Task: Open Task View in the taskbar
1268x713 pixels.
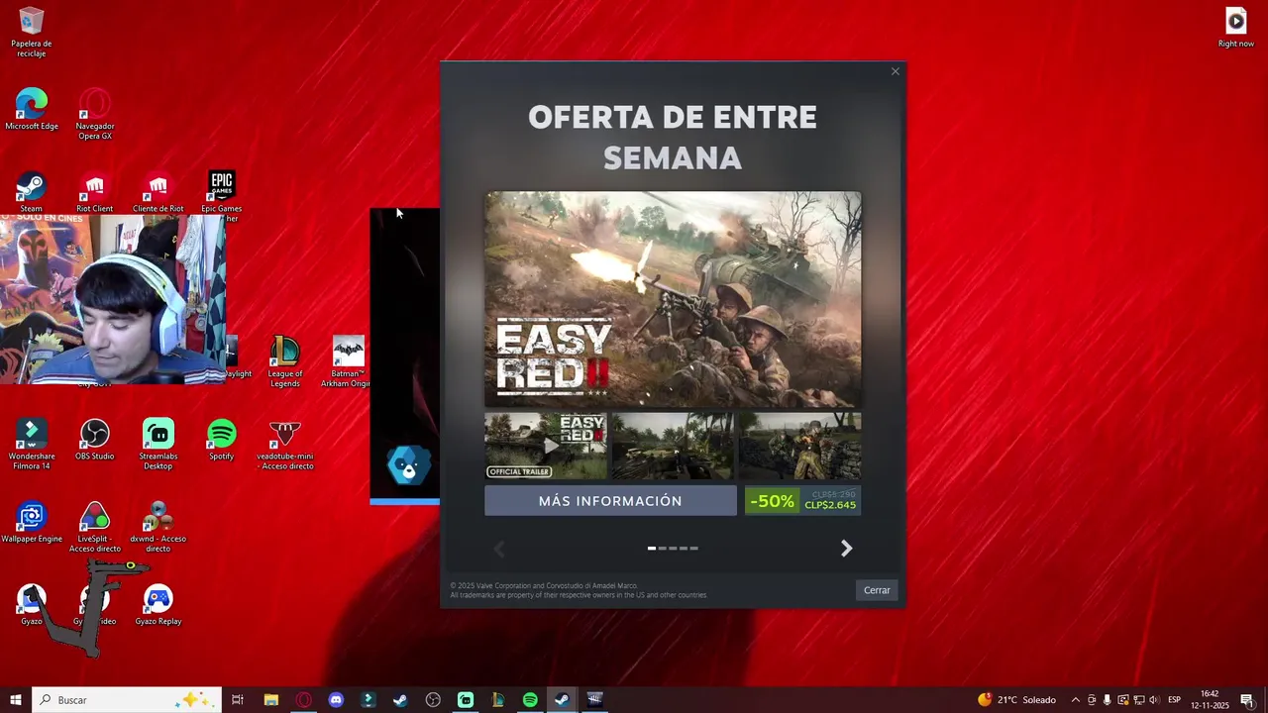Action: point(238,700)
